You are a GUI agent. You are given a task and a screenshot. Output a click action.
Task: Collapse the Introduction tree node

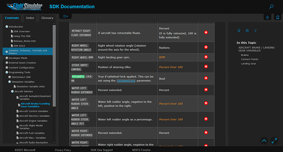tap(7, 27)
